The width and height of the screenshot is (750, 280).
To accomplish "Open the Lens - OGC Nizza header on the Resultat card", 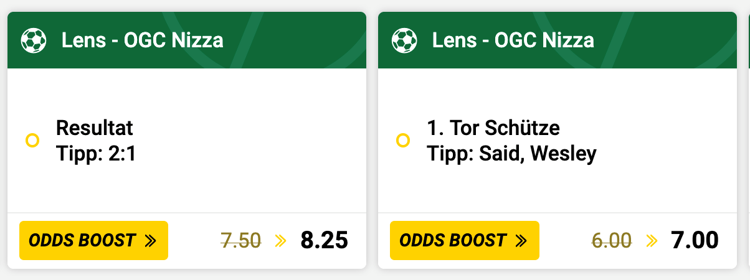I will pyautogui.click(x=186, y=40).
